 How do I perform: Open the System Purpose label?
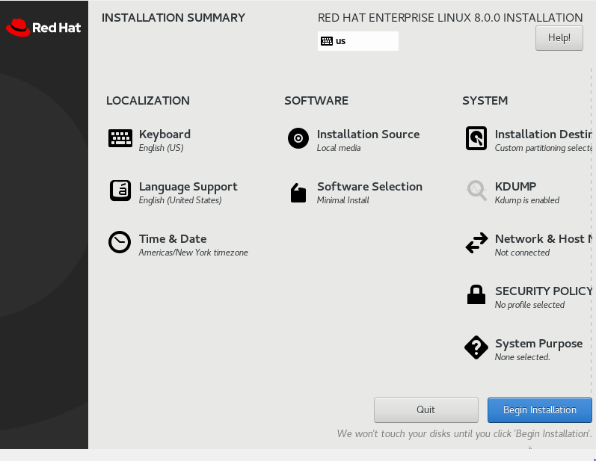[538, 344]
